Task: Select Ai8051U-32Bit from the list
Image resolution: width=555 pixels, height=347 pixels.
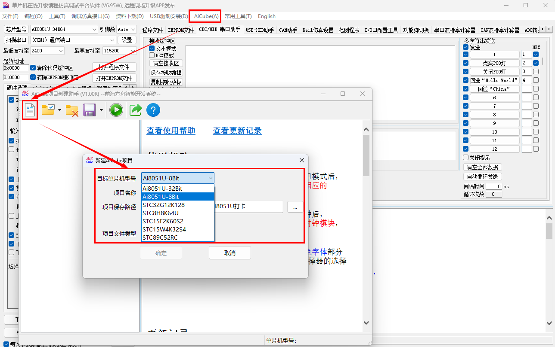Action: 177,189
